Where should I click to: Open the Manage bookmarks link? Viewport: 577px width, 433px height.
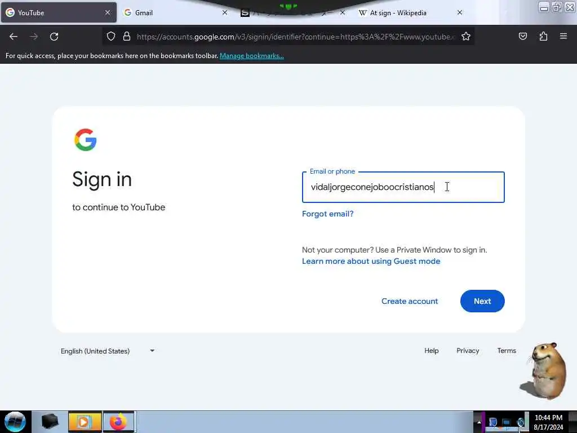[x=252, y=56]
